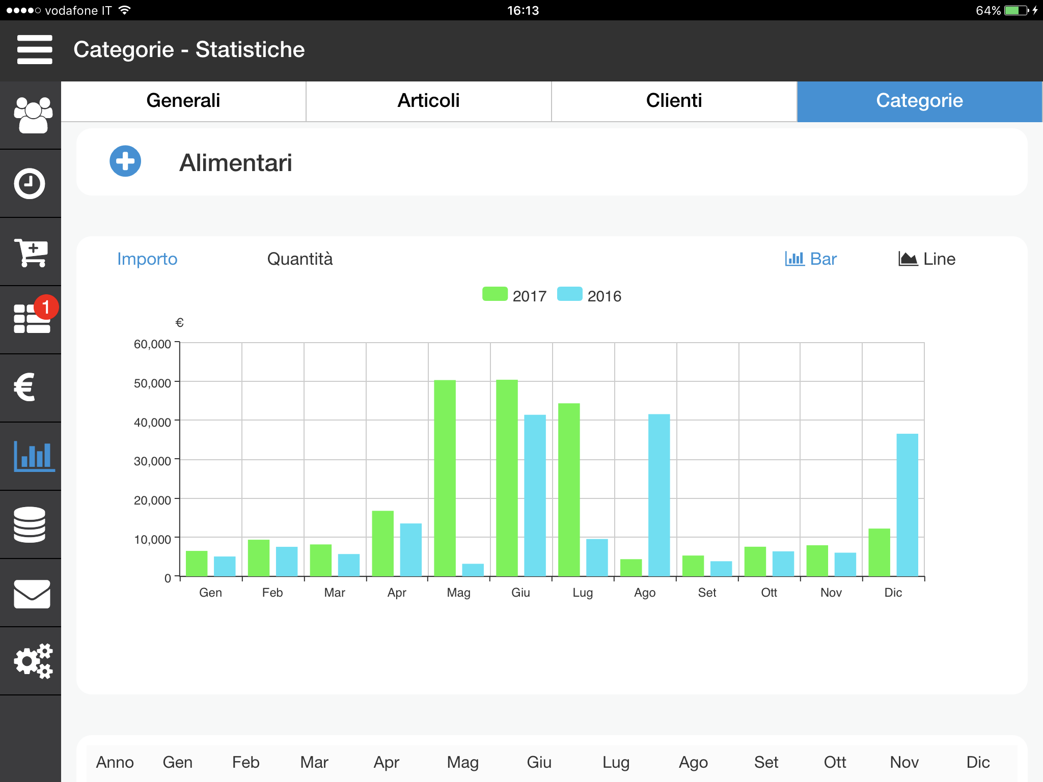The height and width of the screenshot is (782, 1043).
Task: Open the mail envelope icon
Action: tap(32, 594)
